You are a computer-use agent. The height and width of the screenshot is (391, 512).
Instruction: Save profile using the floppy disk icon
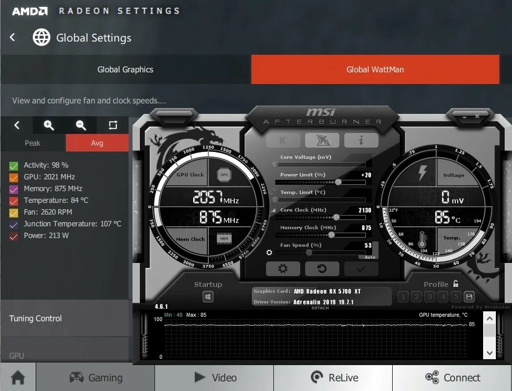(469, 297)
